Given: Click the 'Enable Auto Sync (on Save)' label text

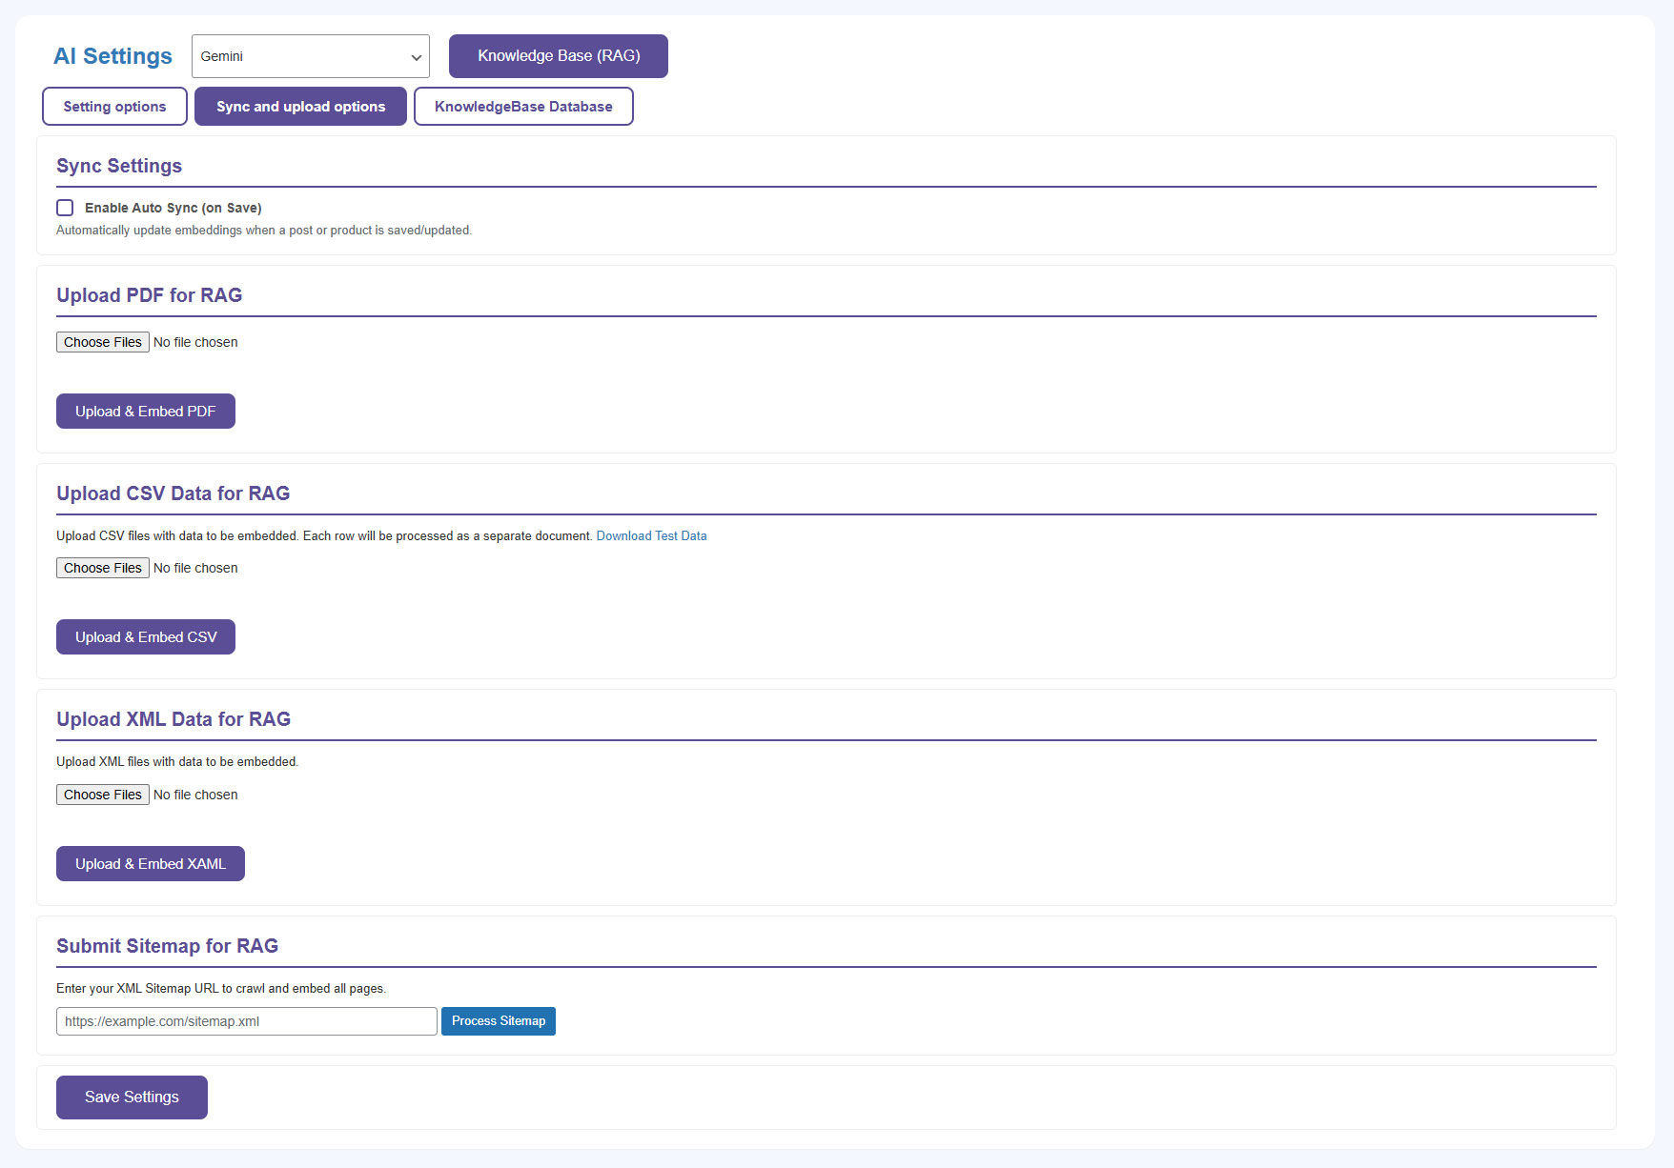Looking at the screenshot, I should click(173, 208).
